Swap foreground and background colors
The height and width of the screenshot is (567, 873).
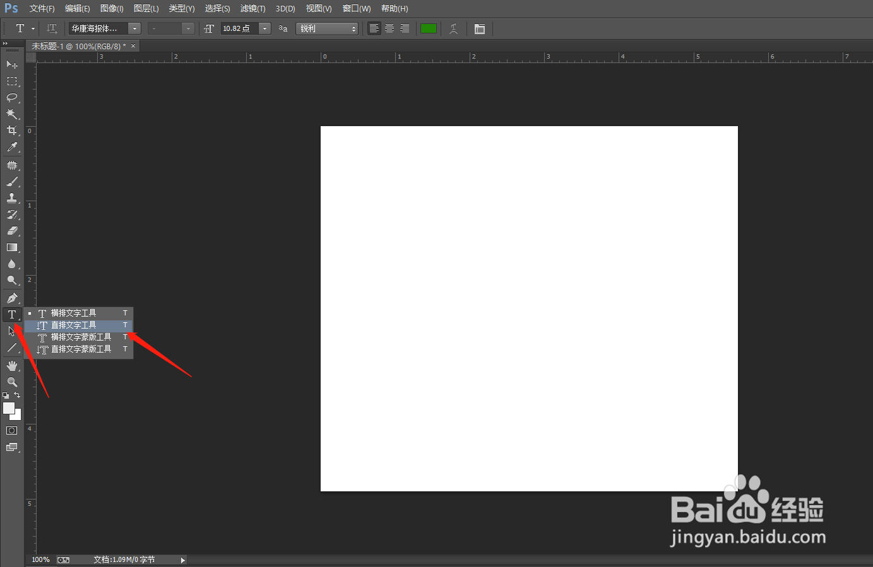coord(17,395)
